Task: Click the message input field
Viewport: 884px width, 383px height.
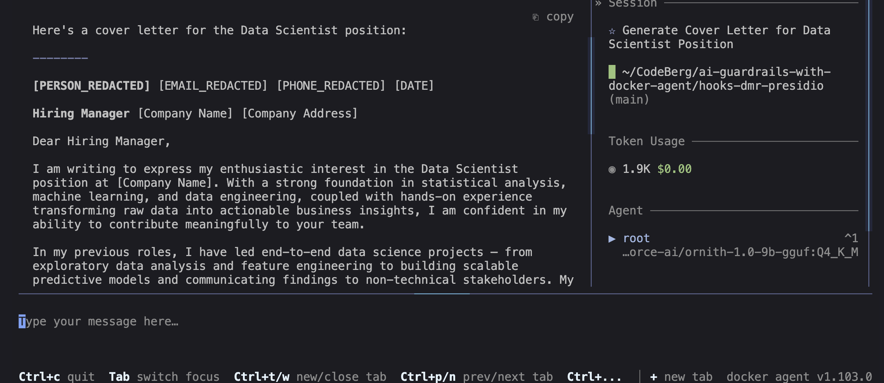Action: (445, 321)
